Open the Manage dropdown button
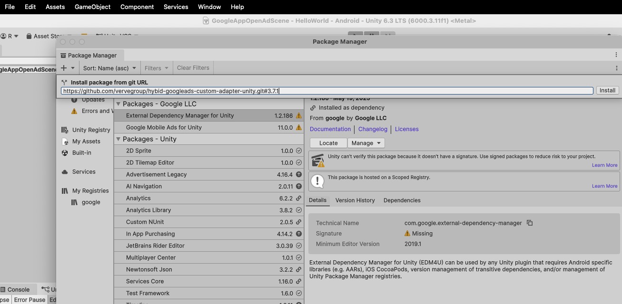 point(366,143)
